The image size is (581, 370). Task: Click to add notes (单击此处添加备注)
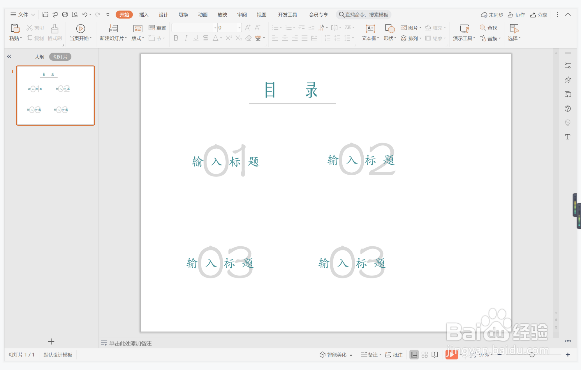click(130, 343)
